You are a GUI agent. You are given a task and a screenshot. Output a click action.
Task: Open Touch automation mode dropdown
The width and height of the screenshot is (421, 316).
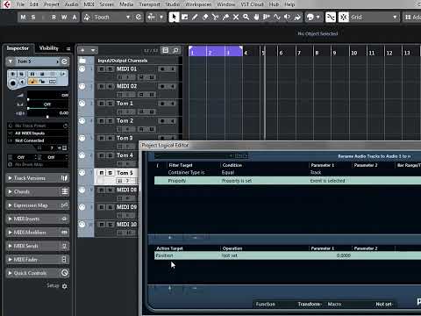[x=128, y=18]
